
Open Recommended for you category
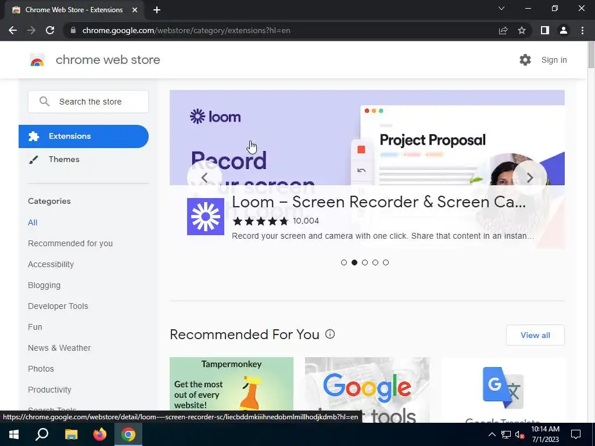70,243
